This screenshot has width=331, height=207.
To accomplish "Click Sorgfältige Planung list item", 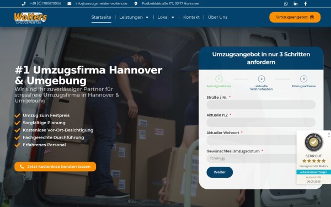I will 44,123.
